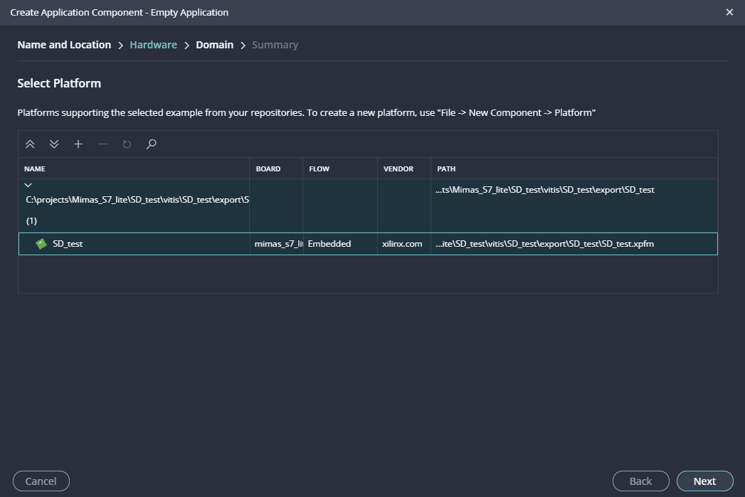Jump to the Domain wizard step
Viewport: 745px width, 497px height.
click(214, 45)
